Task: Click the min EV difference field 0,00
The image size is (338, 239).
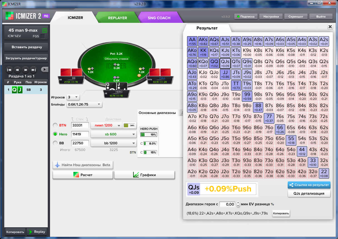Action: click(x=227, y=204)
